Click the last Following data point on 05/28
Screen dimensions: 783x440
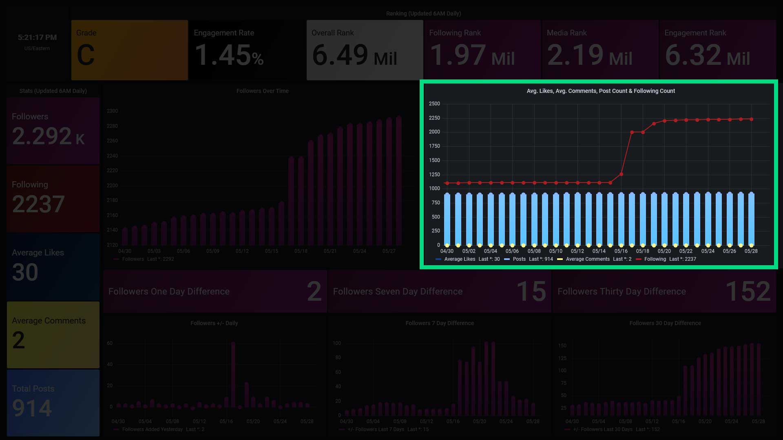(x=751, y=119)
